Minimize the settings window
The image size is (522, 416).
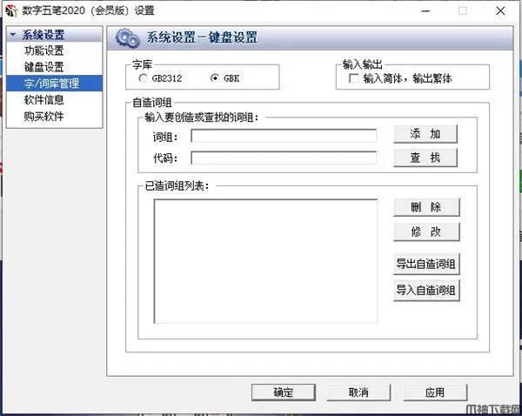425,11
